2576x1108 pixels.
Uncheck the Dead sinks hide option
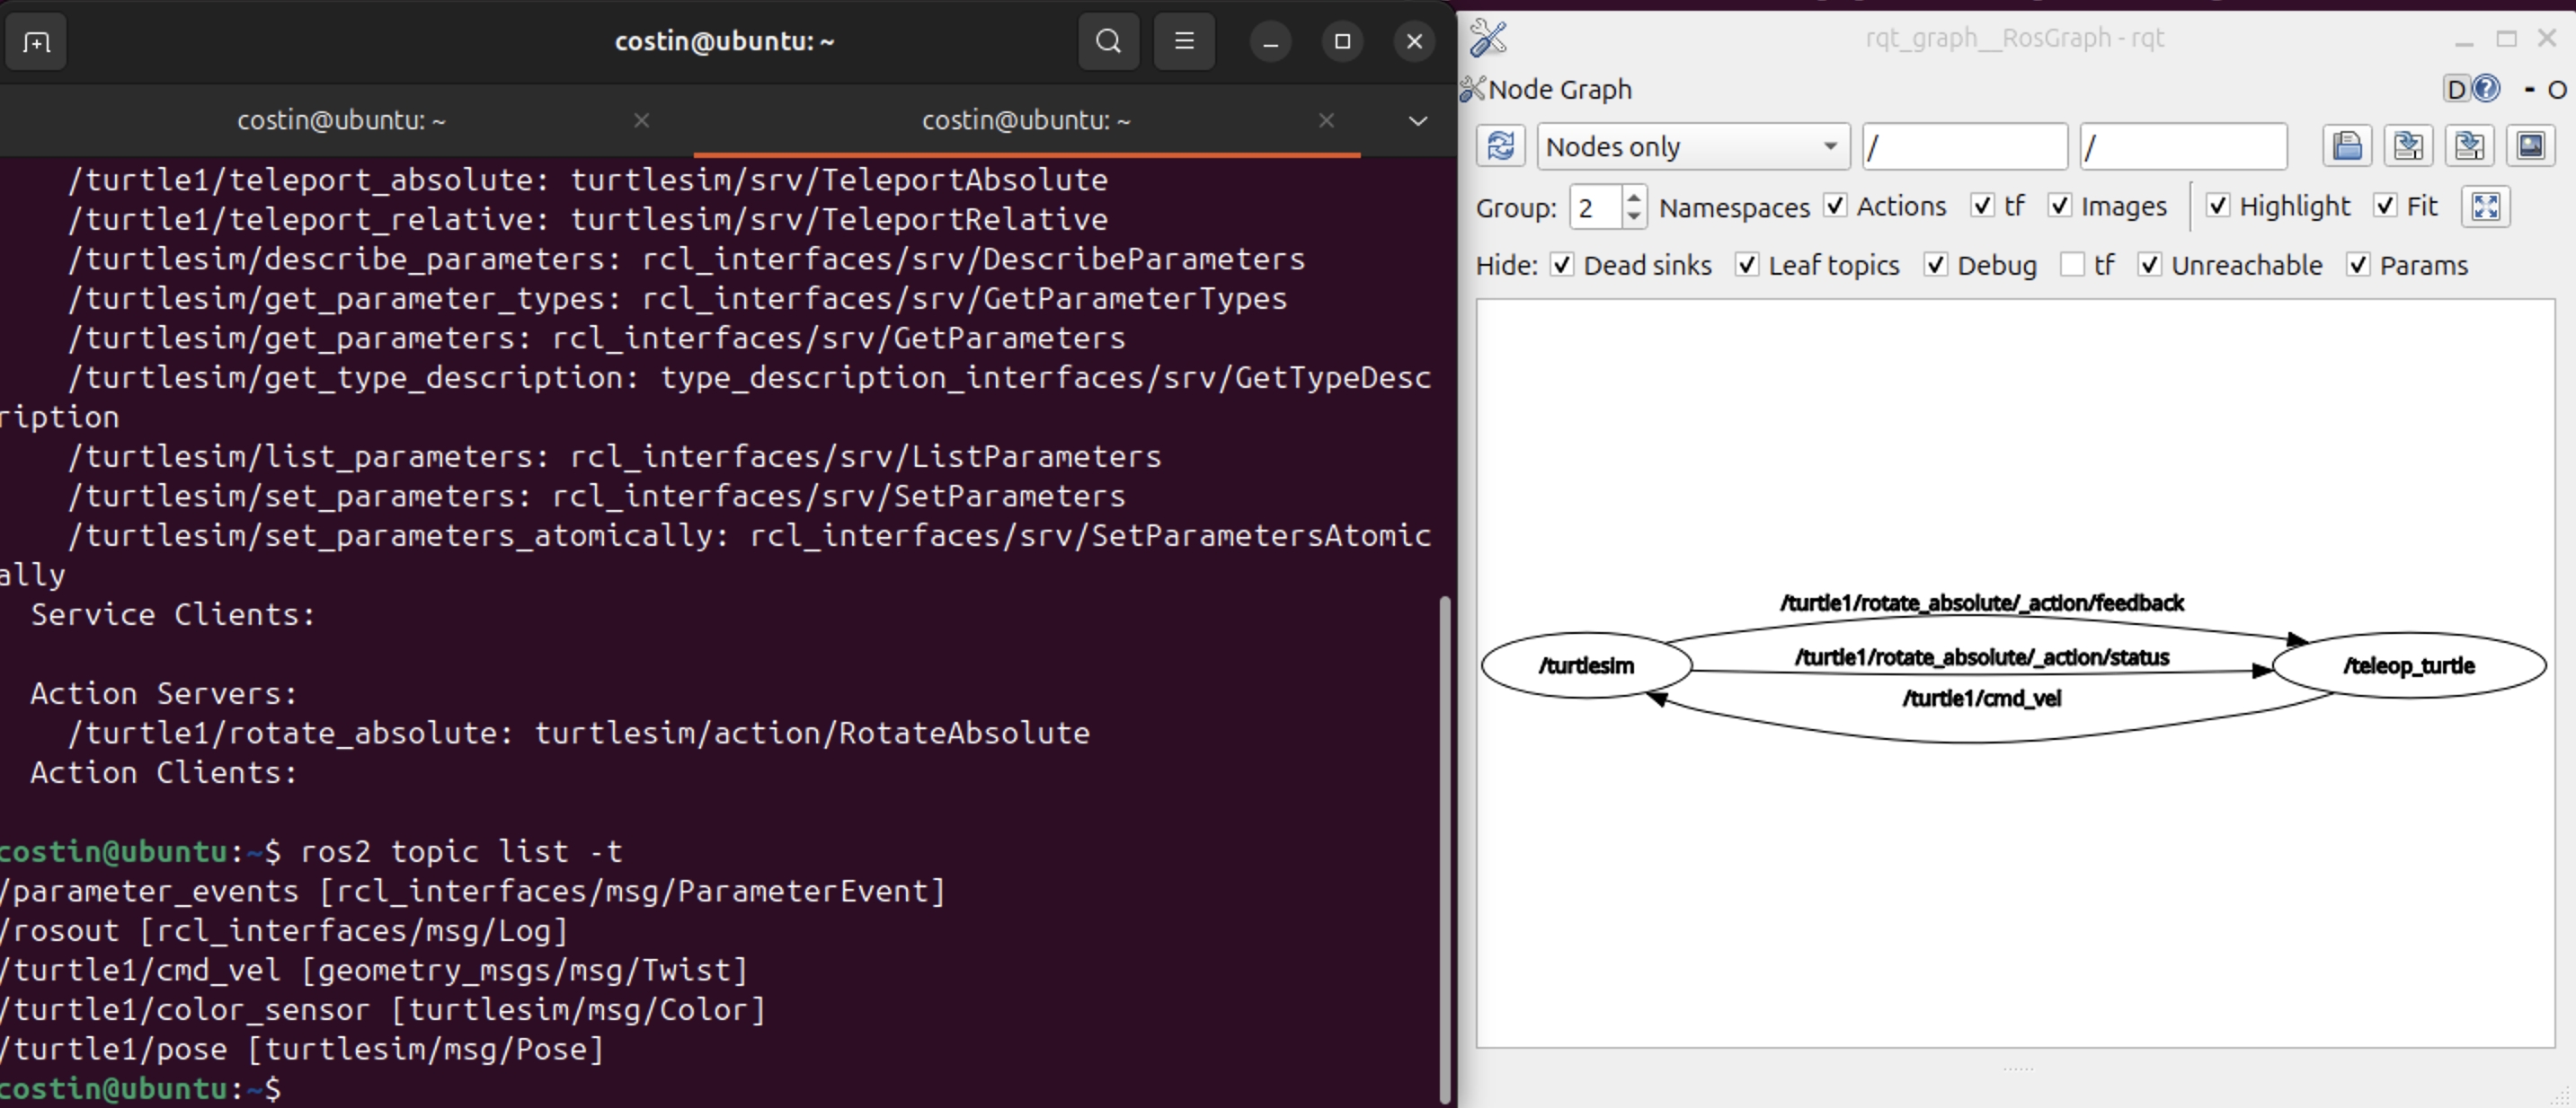pyautogui.click(x=1561, y=265)
